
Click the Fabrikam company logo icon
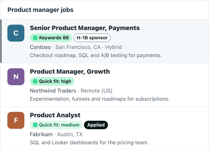click(16, 120)
